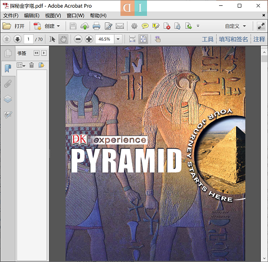This screenshot has width=268, height=262.
Task: Click the rotate pages icon in toolbar
Action: tap(178, 26)
